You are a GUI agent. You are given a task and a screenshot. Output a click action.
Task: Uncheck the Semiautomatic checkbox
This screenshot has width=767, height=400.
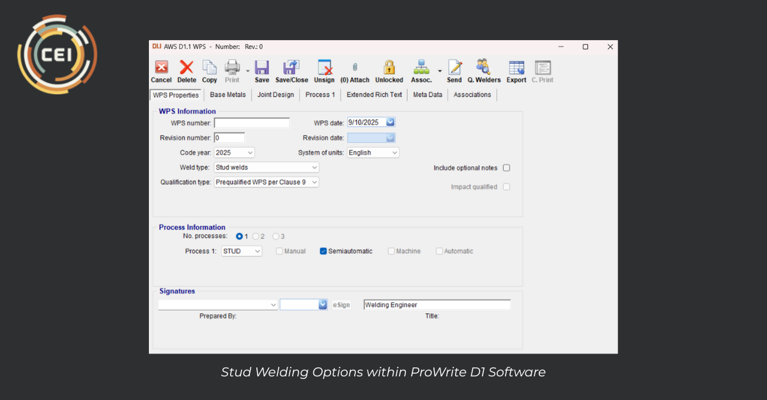coord(323,251)
